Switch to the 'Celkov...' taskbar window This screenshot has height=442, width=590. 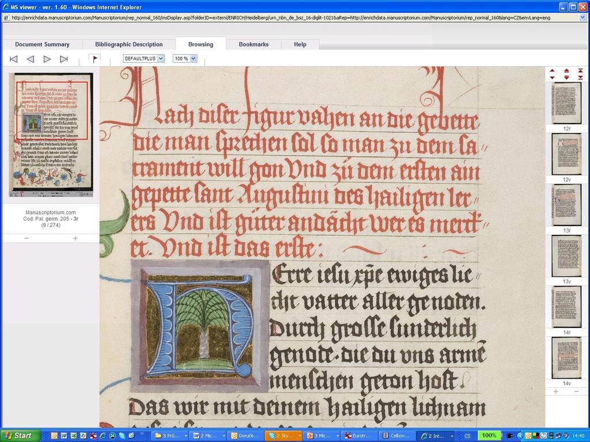point(397,436)
